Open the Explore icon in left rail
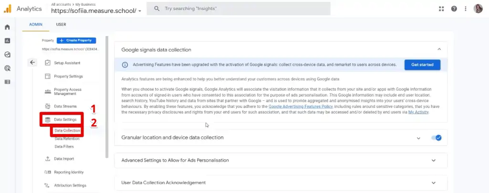The height and width of the screenshot is (193, 489). (x=7, y=55)
